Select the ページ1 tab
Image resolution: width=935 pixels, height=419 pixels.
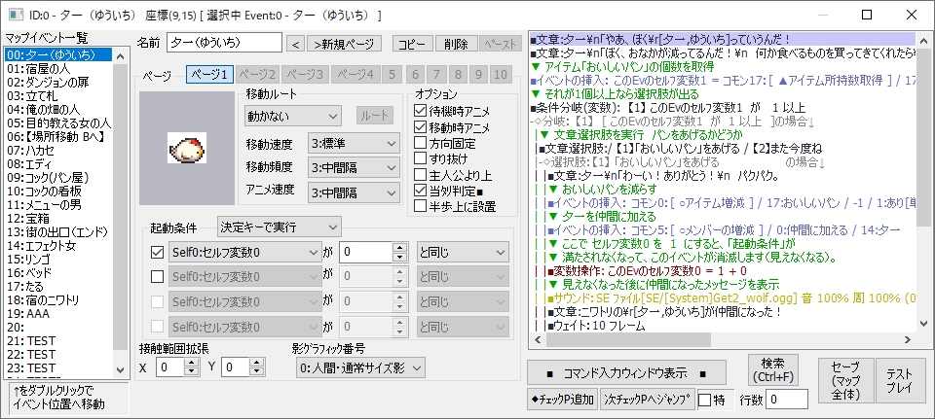click(x=209, y=75)
